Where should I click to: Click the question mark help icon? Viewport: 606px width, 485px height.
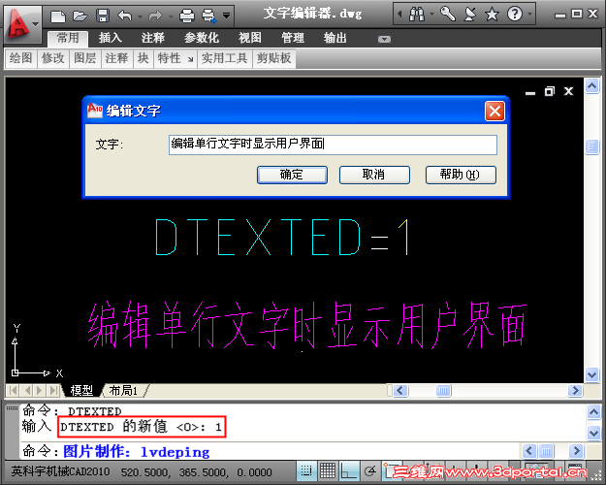pos(515,15)
